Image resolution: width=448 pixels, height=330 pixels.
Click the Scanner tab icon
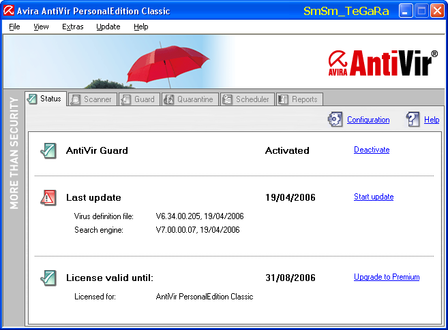coord(76,99)
